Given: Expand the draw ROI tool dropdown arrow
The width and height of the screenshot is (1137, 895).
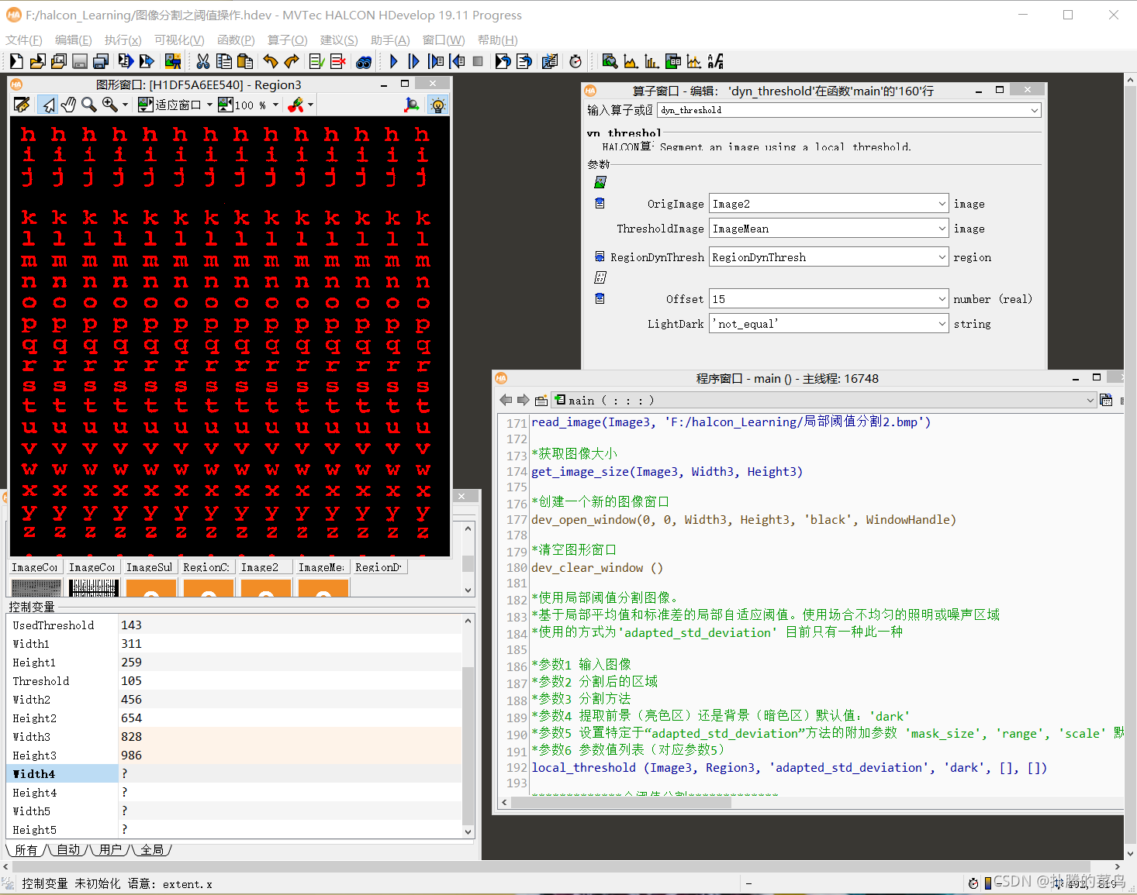Looking at the screenshot, I should 311,105.
